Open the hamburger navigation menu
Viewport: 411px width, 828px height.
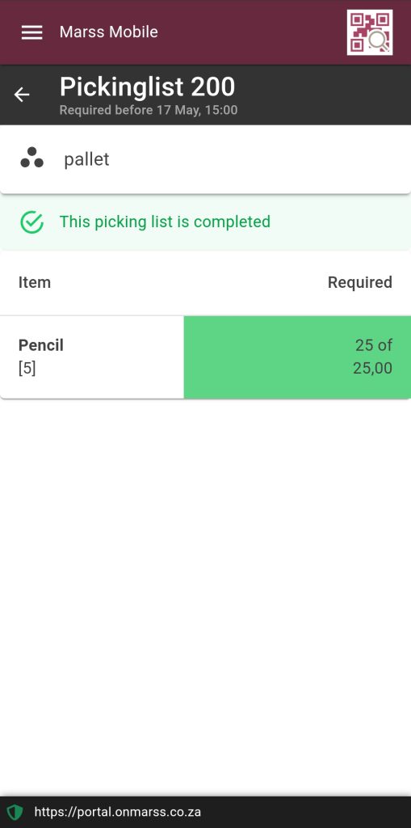(31, 32)
